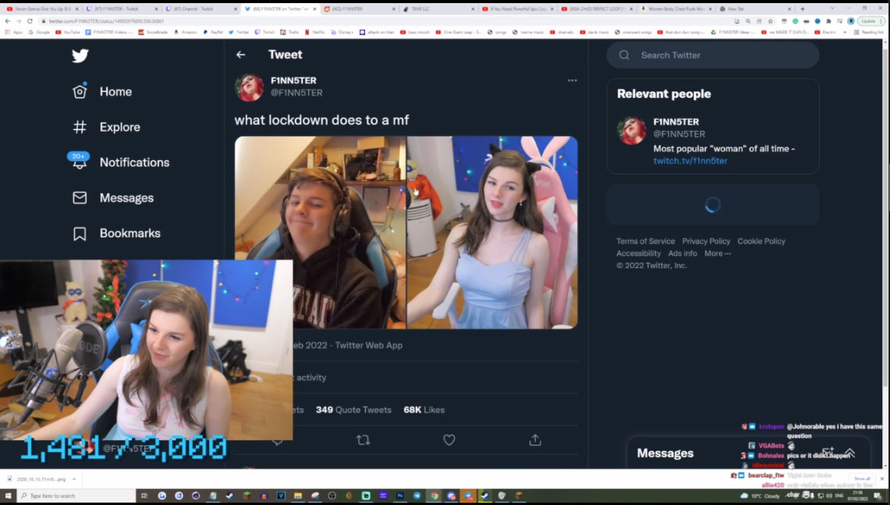Open the YouTube bookmark

[x=68, y=32]
